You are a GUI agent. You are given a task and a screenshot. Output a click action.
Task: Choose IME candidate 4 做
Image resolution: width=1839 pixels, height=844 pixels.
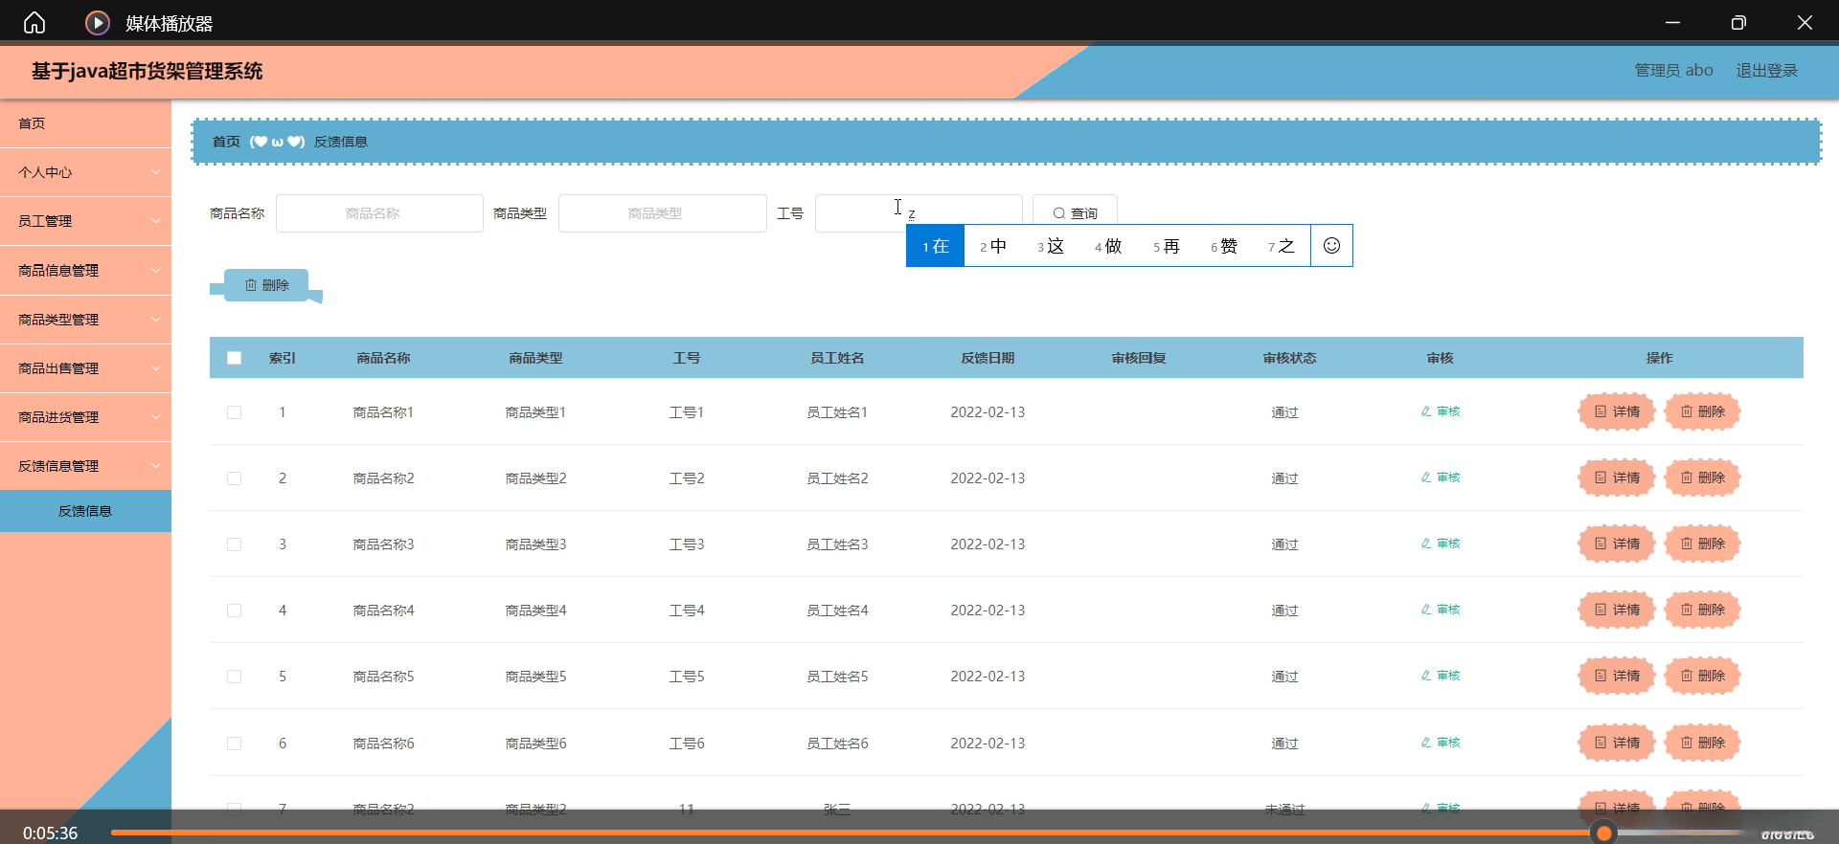(1108, 246)
